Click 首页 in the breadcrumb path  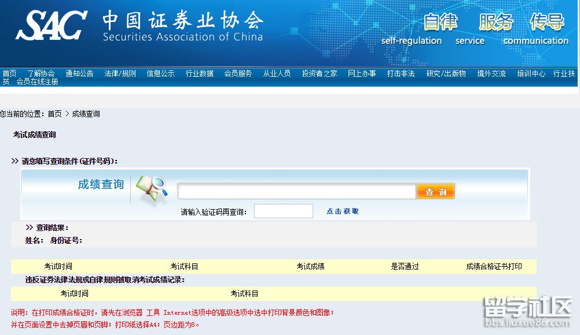pyautogui.click(x=54, y=114)
